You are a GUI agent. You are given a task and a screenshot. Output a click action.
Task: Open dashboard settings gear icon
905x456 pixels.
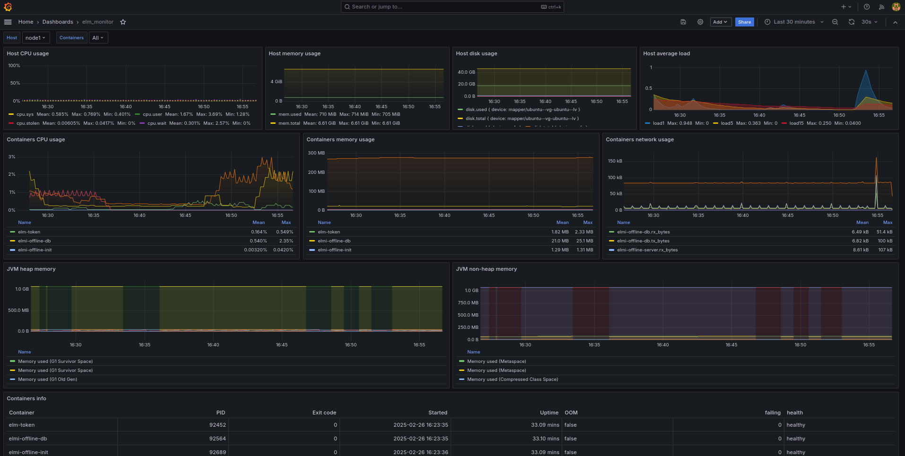(700, 22)
